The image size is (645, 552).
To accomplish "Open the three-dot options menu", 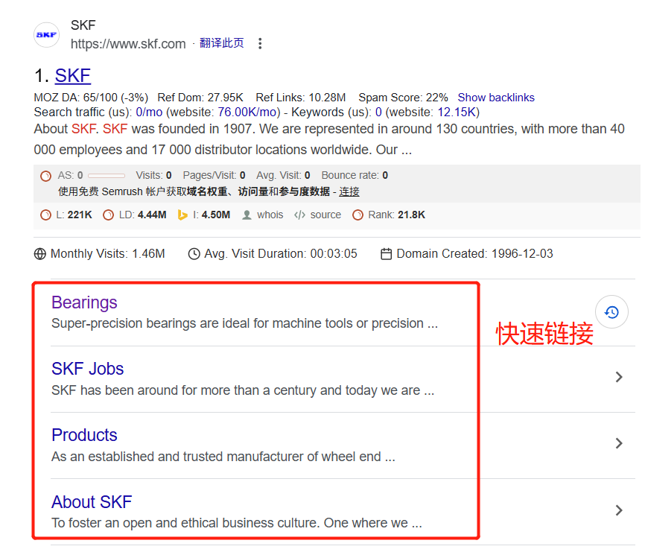I will click(x=259, y=43).
